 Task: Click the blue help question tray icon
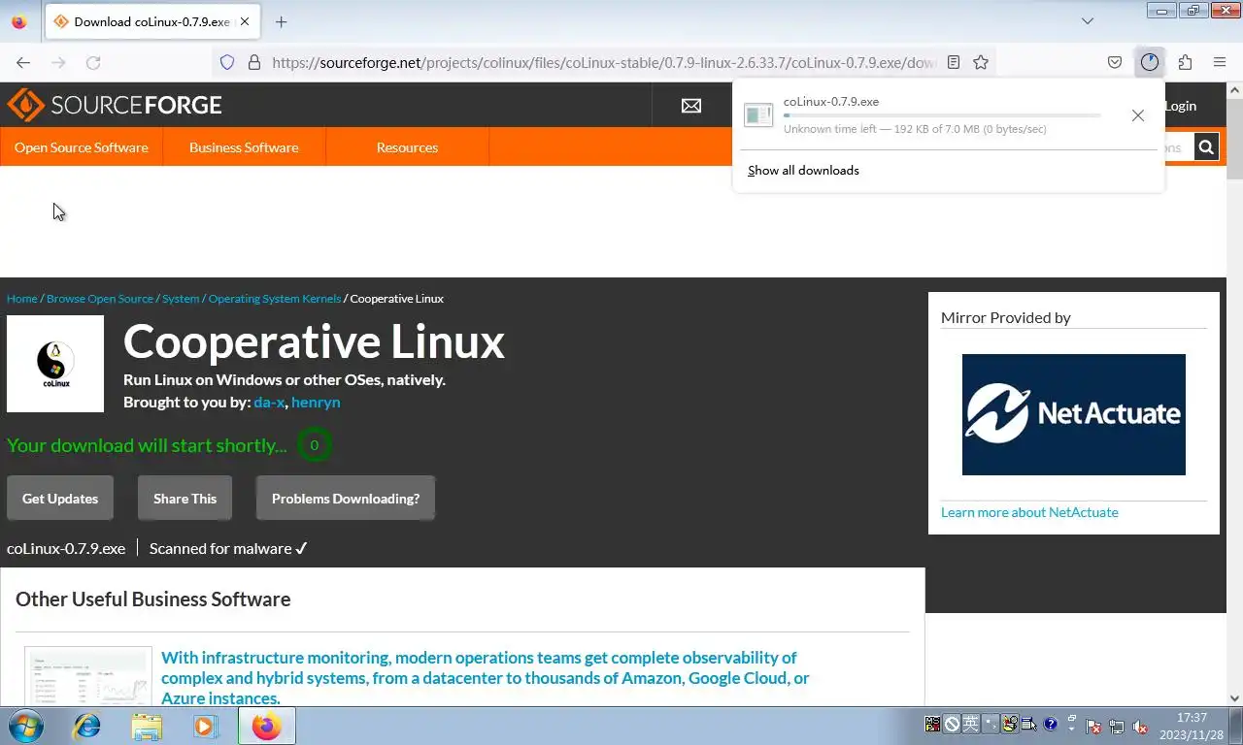point(1050,724)
